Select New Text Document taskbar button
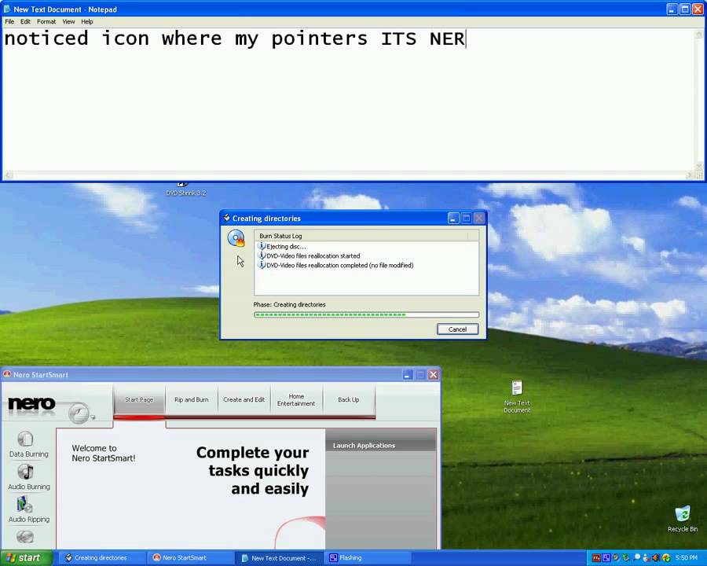Image resolution: width=707 pixels, height=566 pixels. [279, 558]
